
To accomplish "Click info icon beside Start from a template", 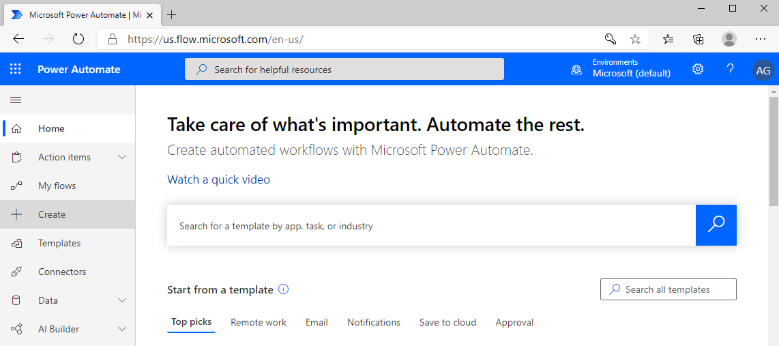I will [283, 289].
